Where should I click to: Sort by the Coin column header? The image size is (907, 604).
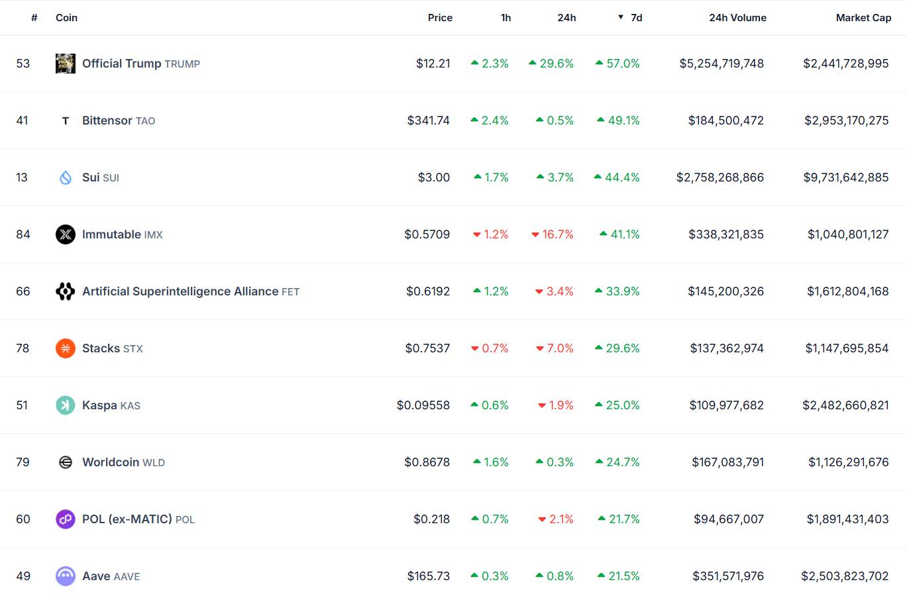66,18
